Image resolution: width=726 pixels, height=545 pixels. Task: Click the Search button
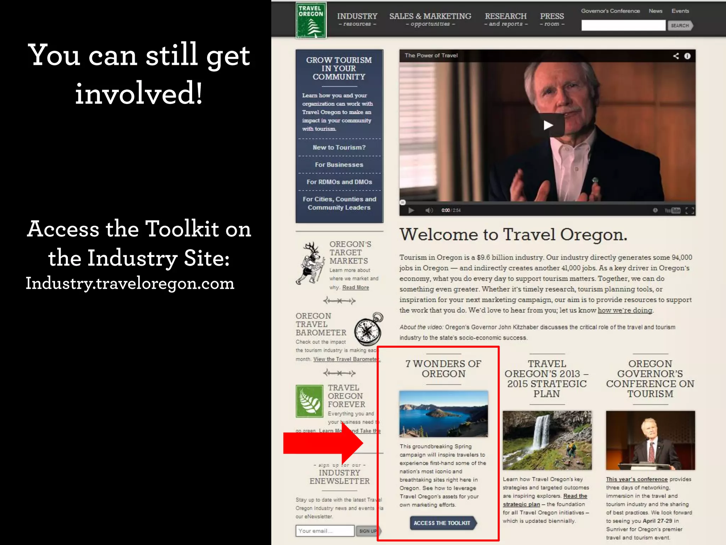(x=680, y=26)
